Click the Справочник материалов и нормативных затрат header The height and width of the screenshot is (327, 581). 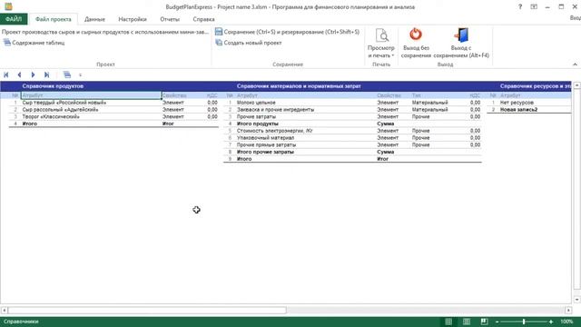[299, 86]
